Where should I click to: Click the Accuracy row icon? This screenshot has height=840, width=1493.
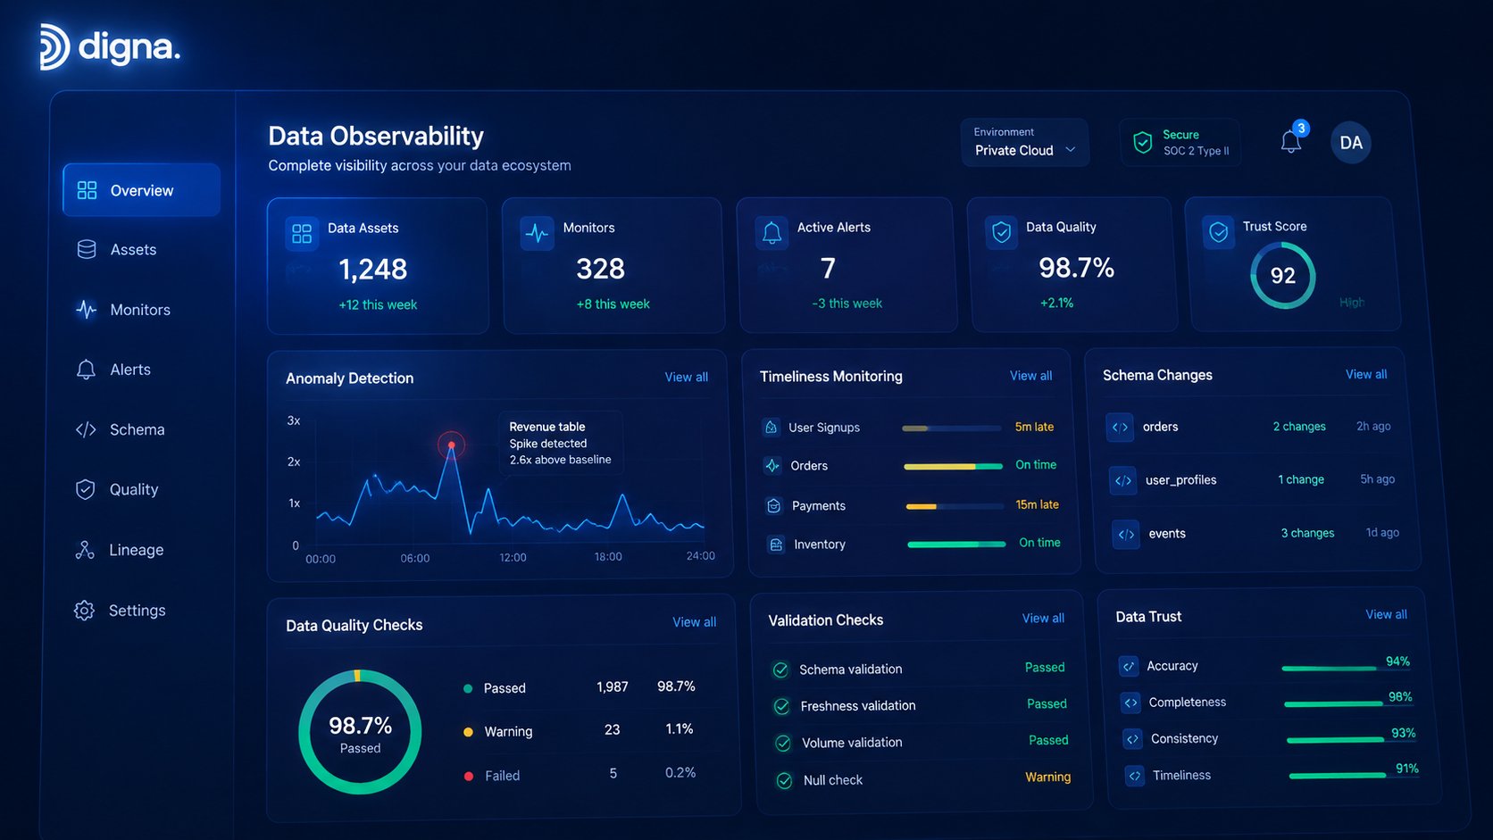pyautogui.click(x=1129, y=666)
